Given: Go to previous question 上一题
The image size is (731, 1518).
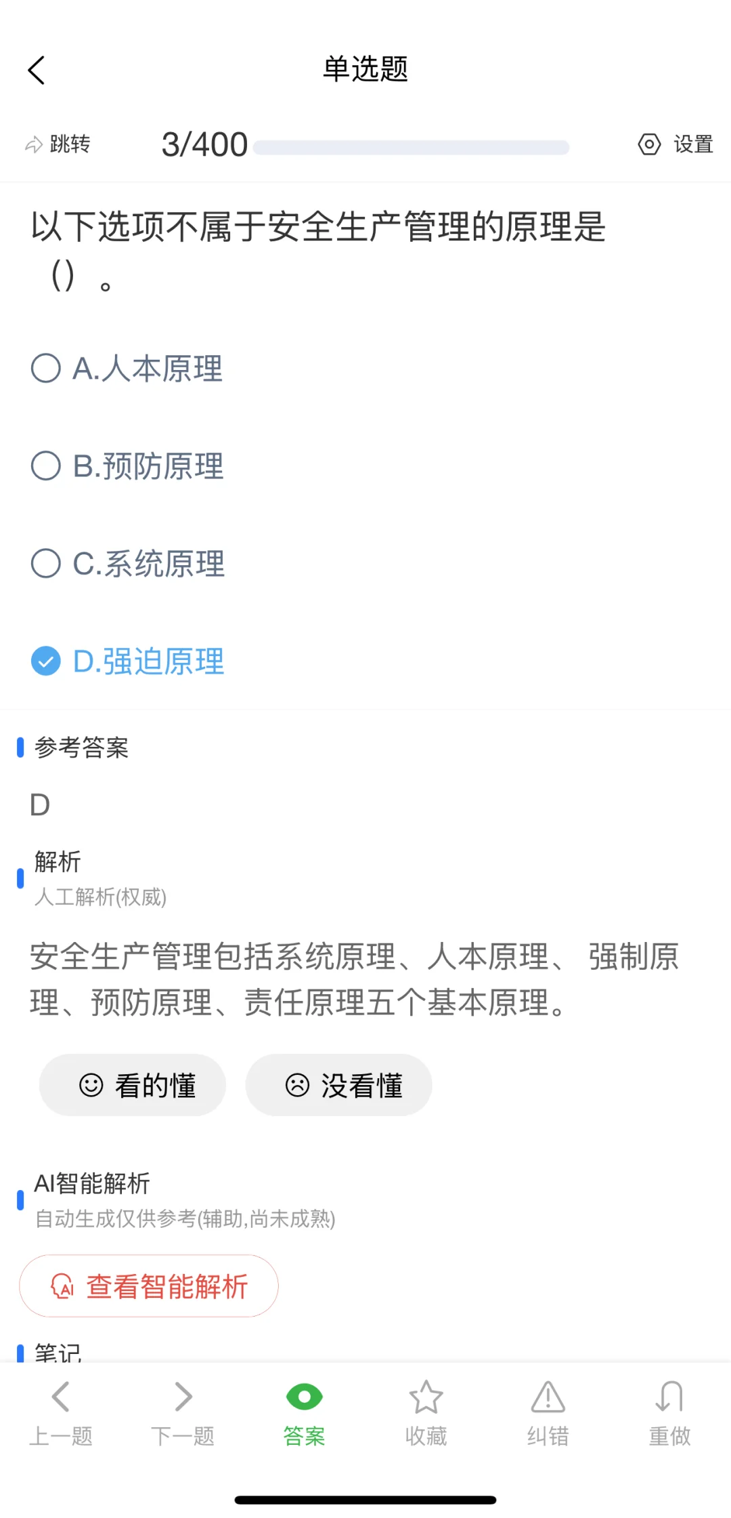Looking at the screenshot, I should 61,1413.
